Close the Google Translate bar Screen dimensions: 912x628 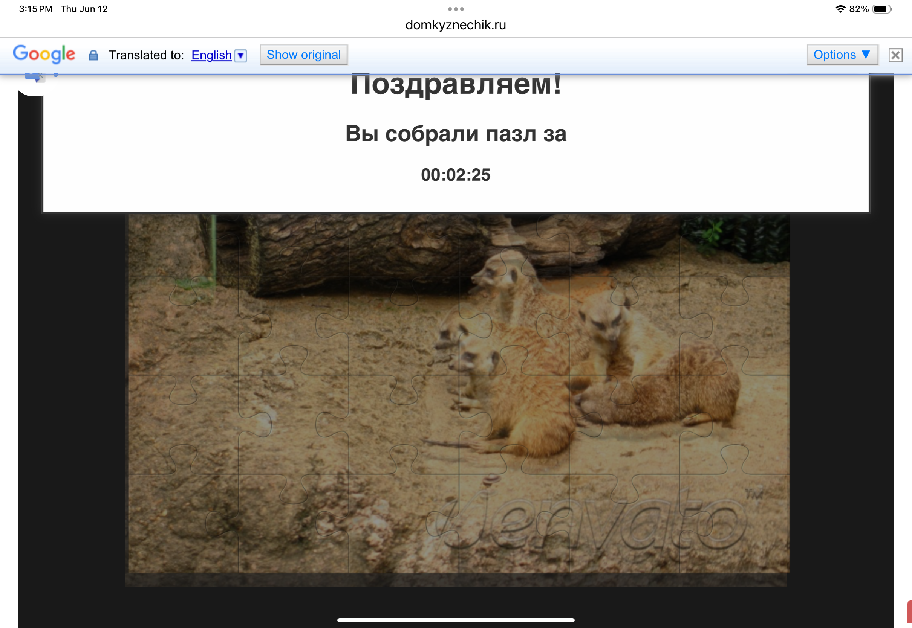click(895, 55)
